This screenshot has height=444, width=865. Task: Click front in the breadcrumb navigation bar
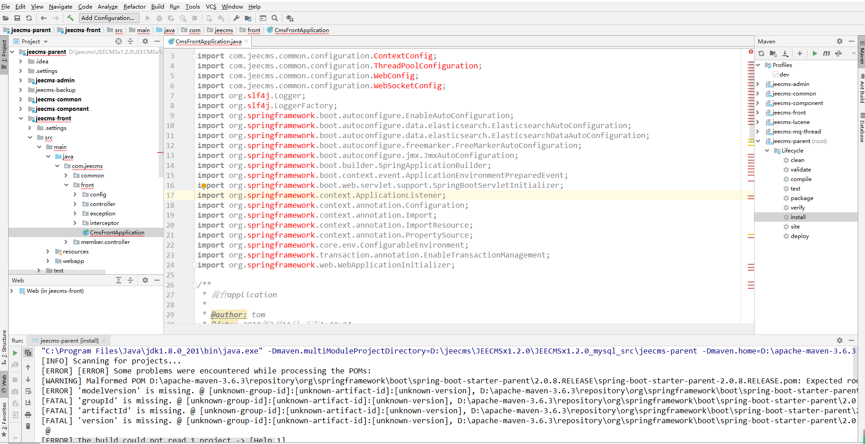(253, 30)
